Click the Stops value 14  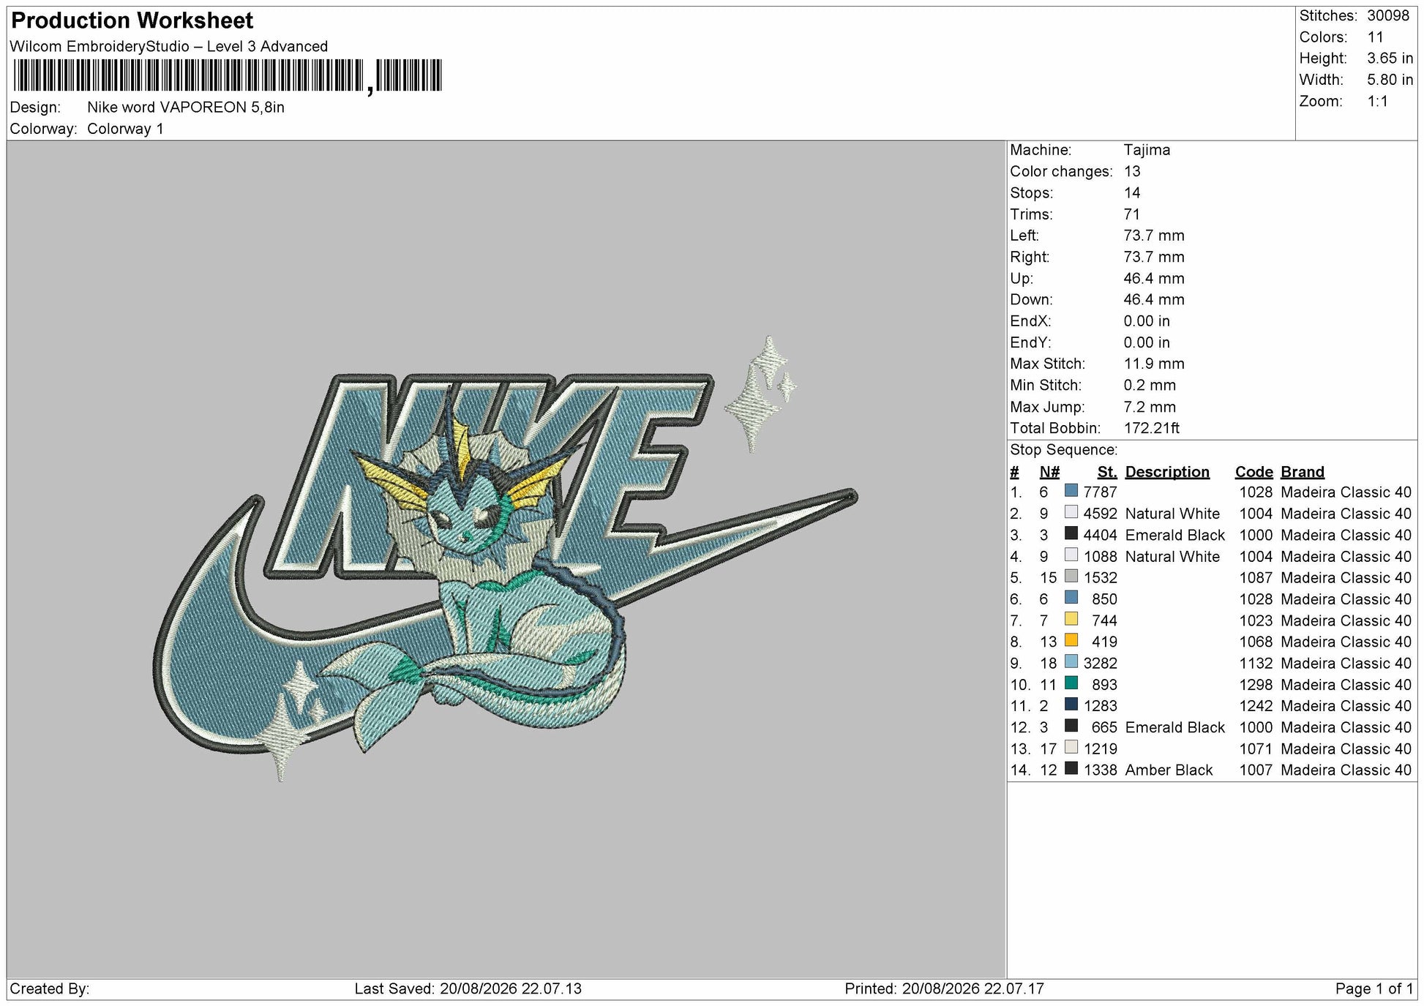(1132, 193)
